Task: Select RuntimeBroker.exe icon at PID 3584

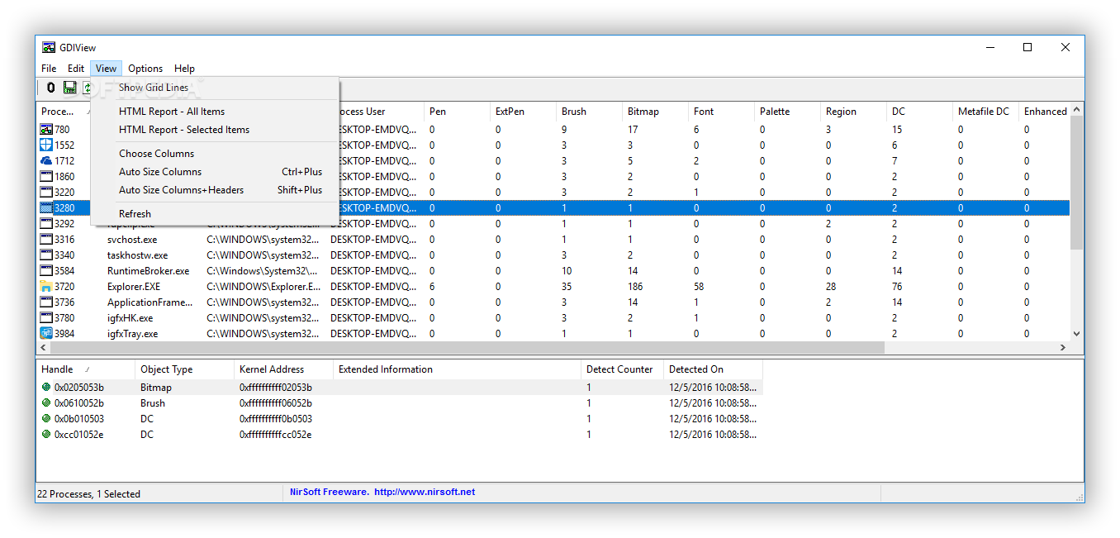Action: click(46, 270)
